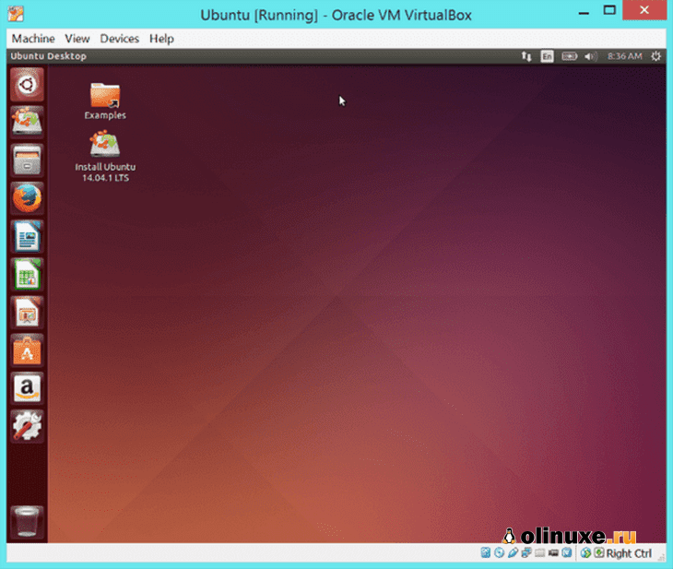The image size is (673, 569).
Task: Click the 8:36 AM clock
Action: (x=624, y=56)
